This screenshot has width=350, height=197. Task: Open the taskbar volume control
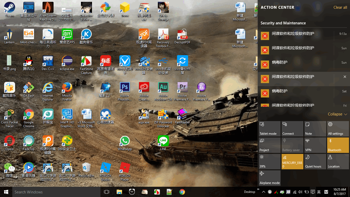tap(300, 192)
